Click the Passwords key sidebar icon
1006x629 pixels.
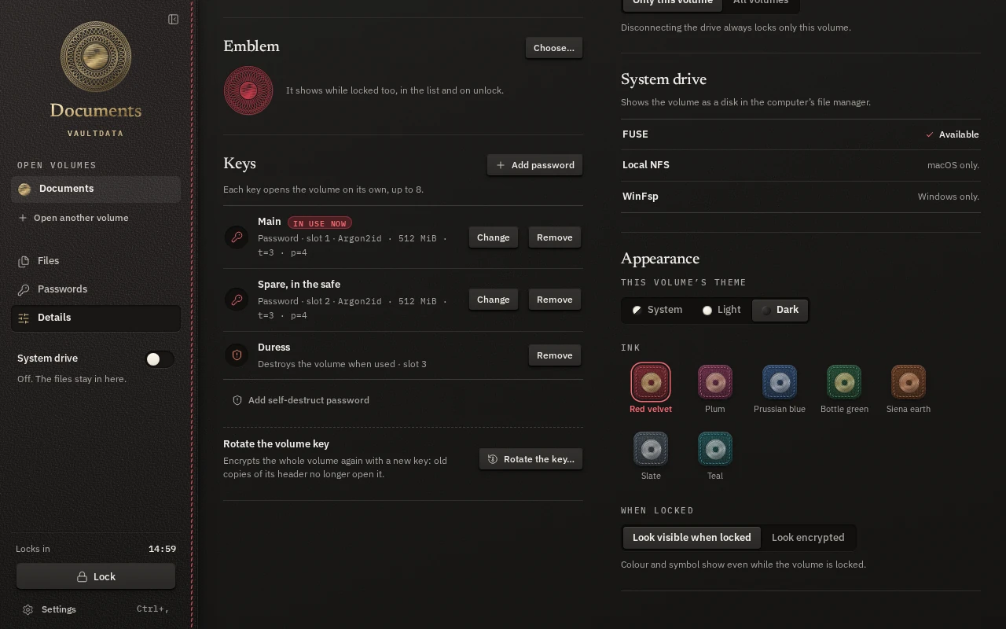[x=24, y=289]
